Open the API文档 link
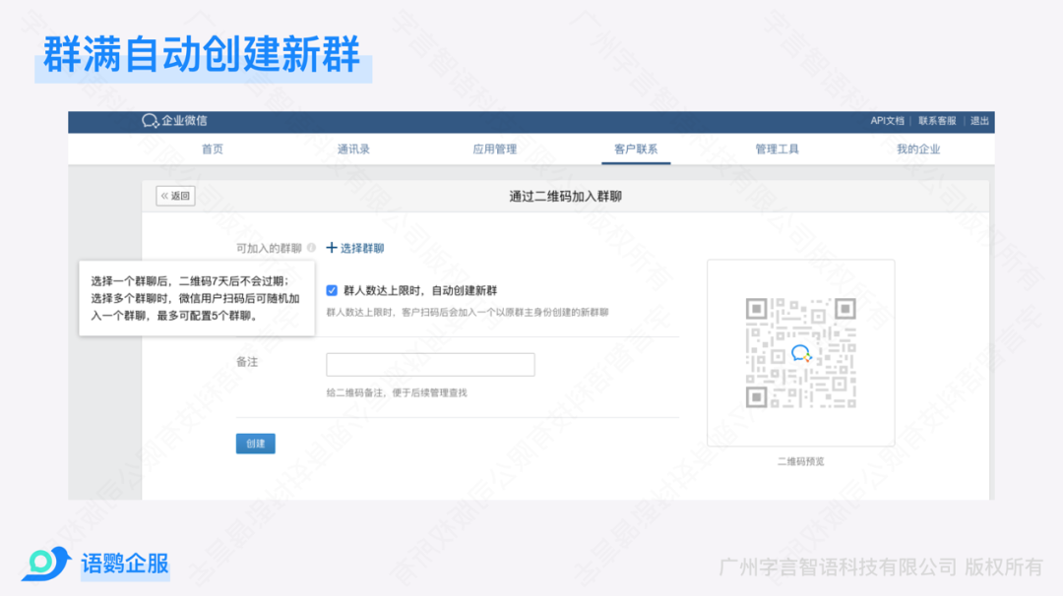This screenshot has height=596, width=1063. (x=887, y=121)
